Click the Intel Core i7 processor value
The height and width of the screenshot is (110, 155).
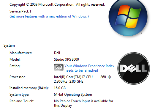[82, 79]
